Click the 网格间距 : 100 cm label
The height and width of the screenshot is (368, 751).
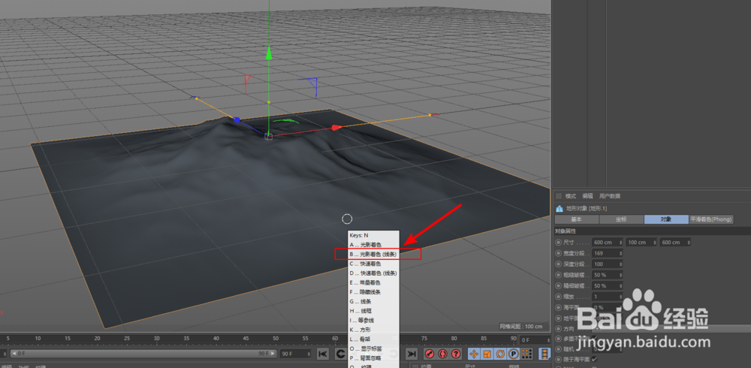521,326
